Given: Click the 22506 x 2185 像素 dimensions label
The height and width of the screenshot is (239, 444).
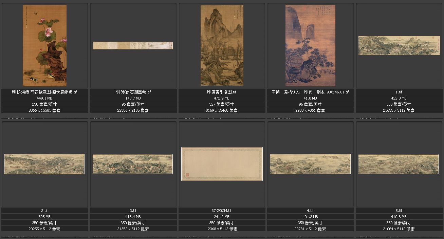Looking at the screenshot, I should [133, 110].
